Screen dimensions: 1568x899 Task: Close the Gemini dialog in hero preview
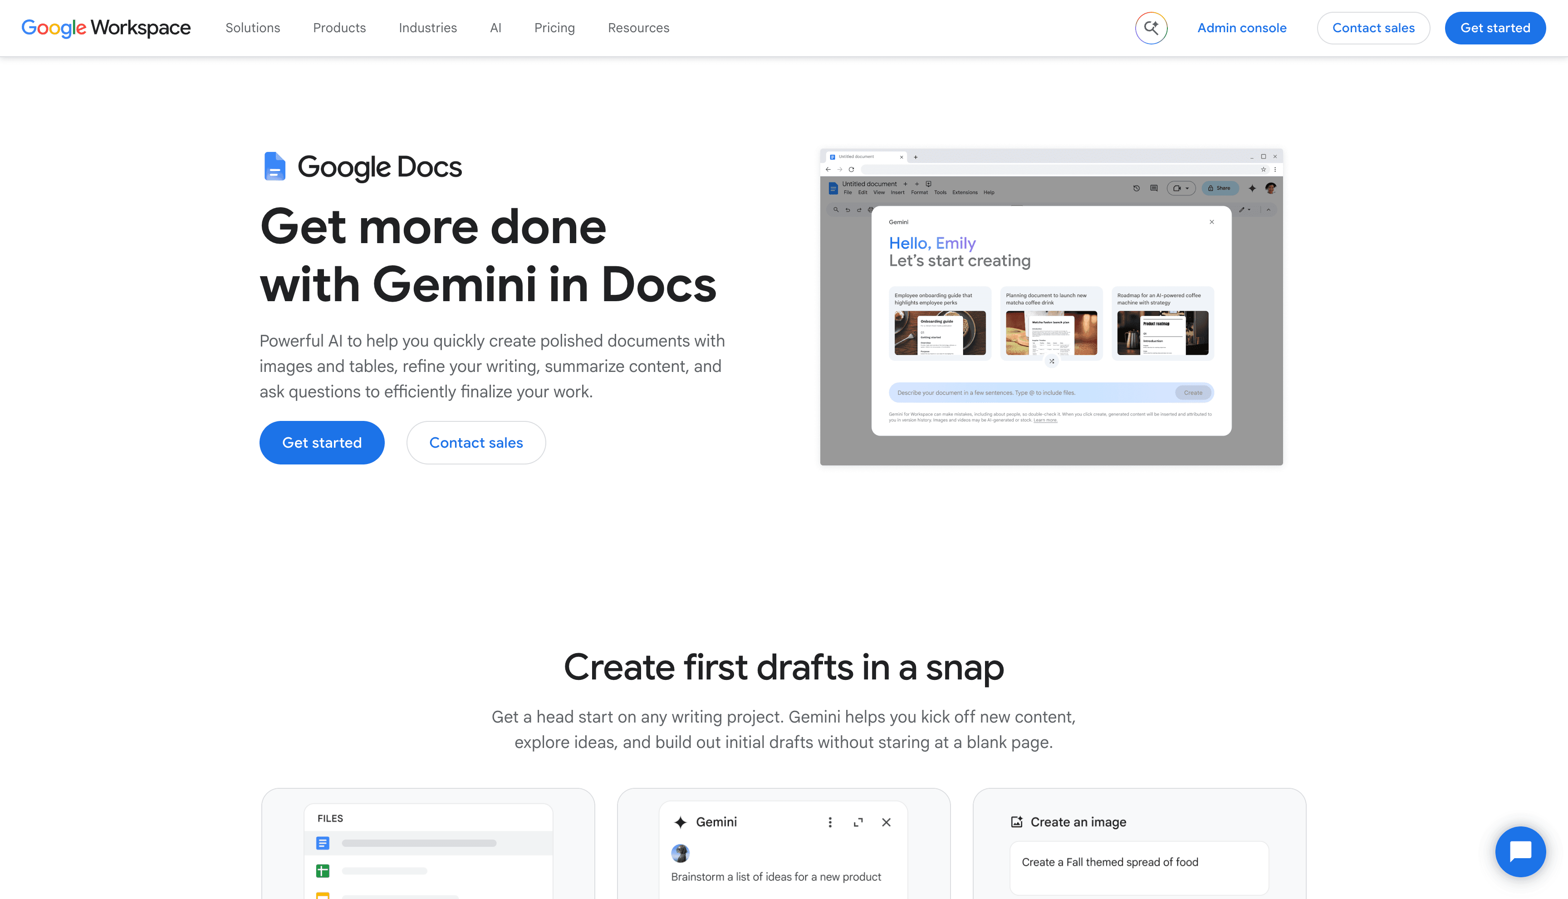point(1212,222)
